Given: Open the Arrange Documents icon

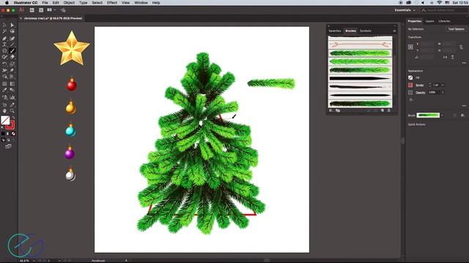Looking at the screenshot, I should 51,10.
